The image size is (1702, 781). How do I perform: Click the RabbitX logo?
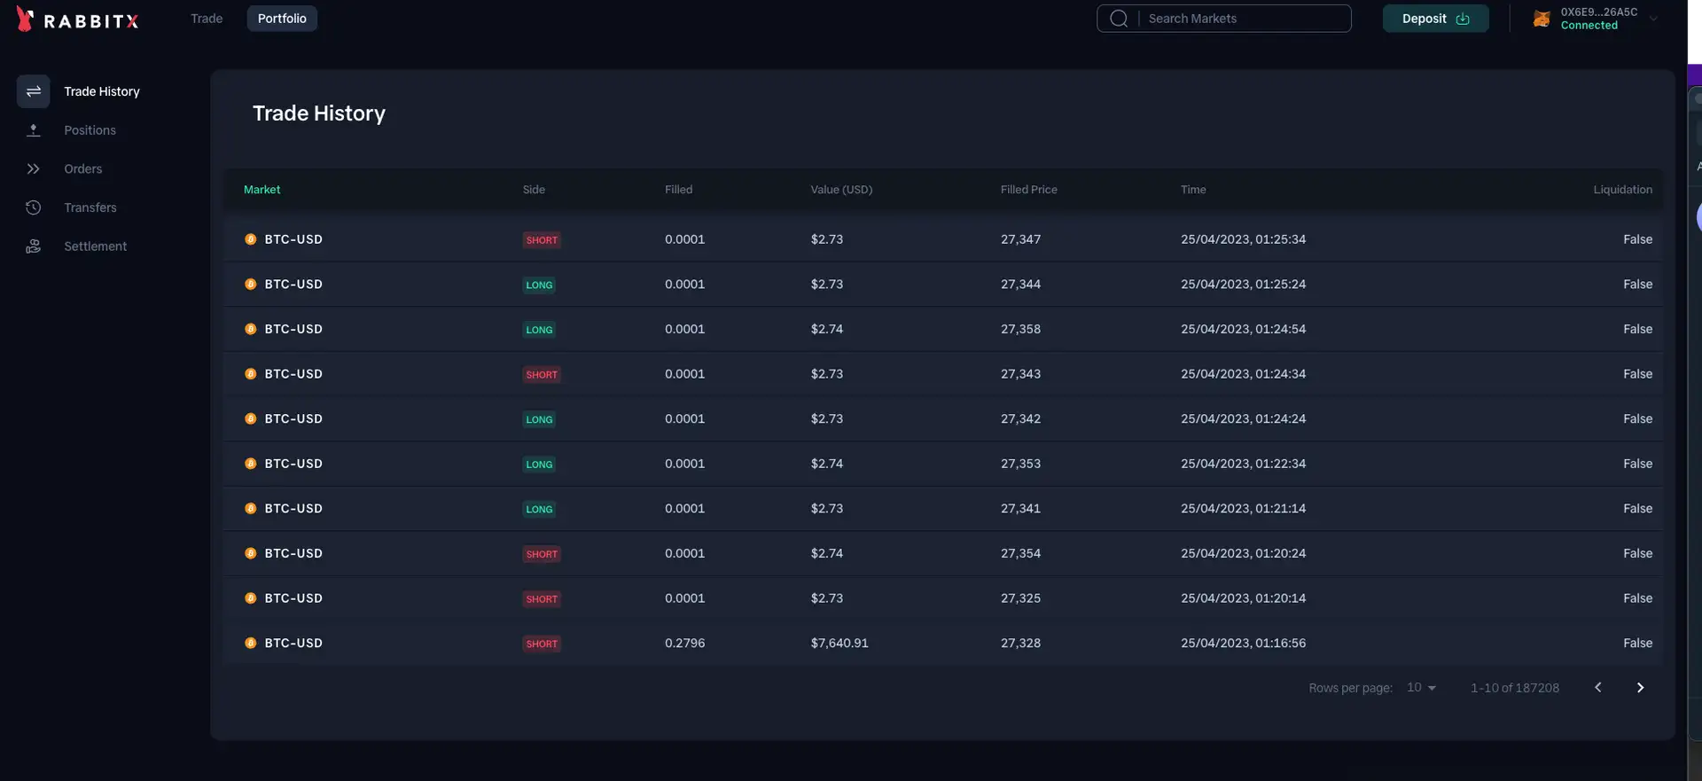(78, 20)
